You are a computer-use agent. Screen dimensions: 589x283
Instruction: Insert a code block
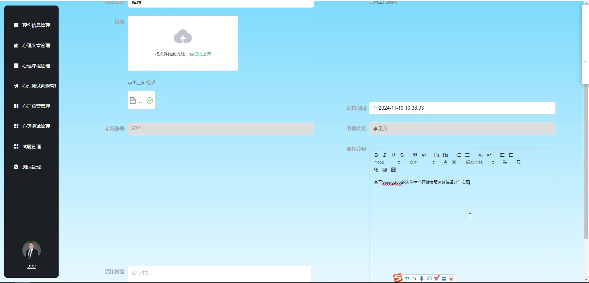pos(424,155)
